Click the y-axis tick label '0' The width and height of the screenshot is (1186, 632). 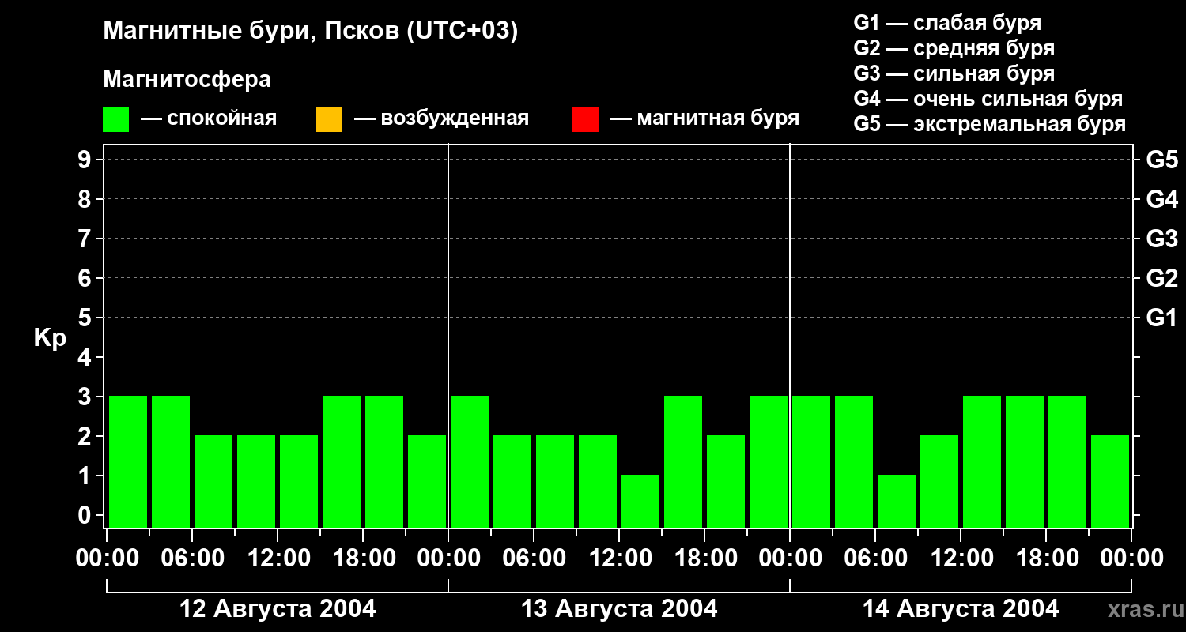[86, 516]
